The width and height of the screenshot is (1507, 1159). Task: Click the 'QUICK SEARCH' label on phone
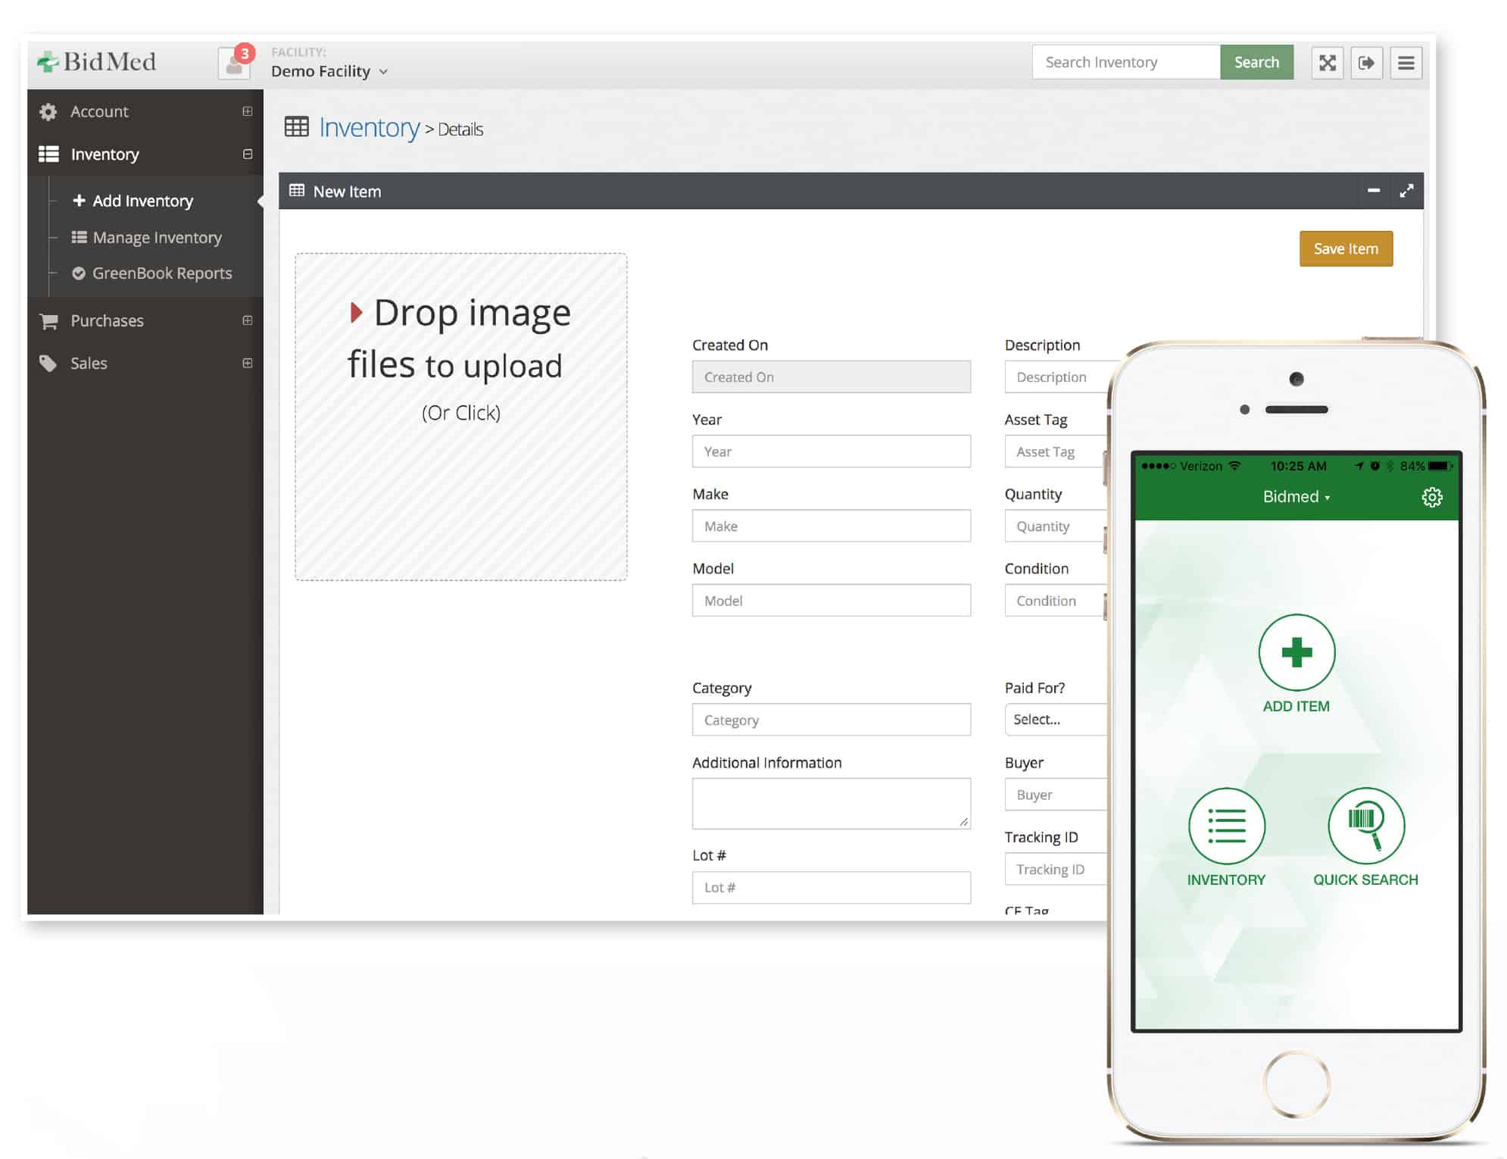tap(1365, 879)
